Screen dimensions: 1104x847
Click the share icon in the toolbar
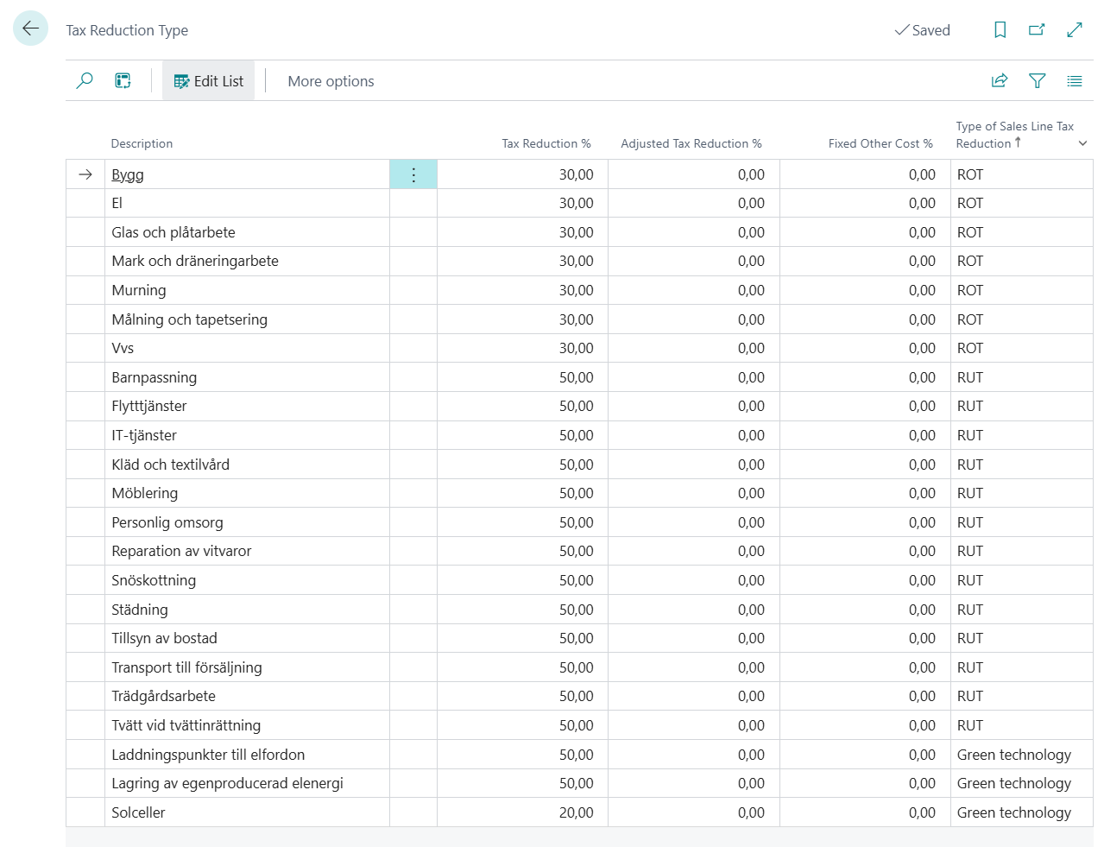[x=1000, y=80]
